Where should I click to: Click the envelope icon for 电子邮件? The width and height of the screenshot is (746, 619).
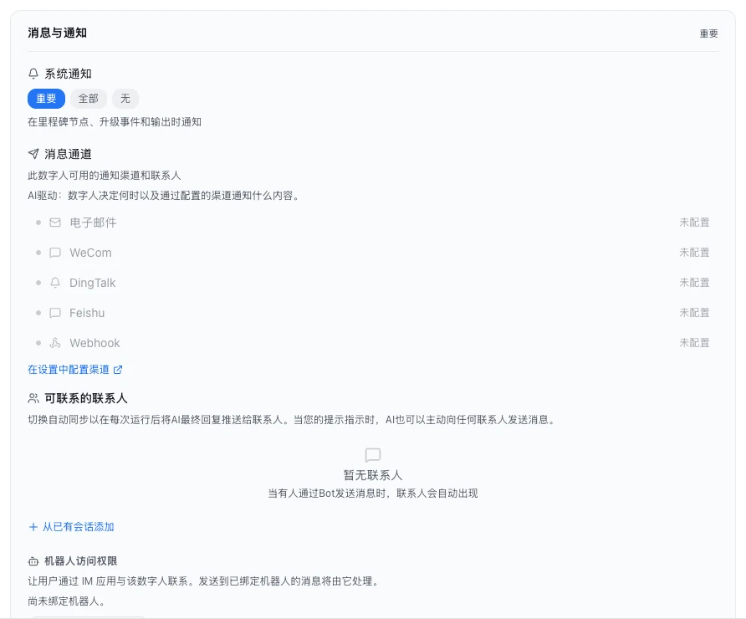[55, 223]
